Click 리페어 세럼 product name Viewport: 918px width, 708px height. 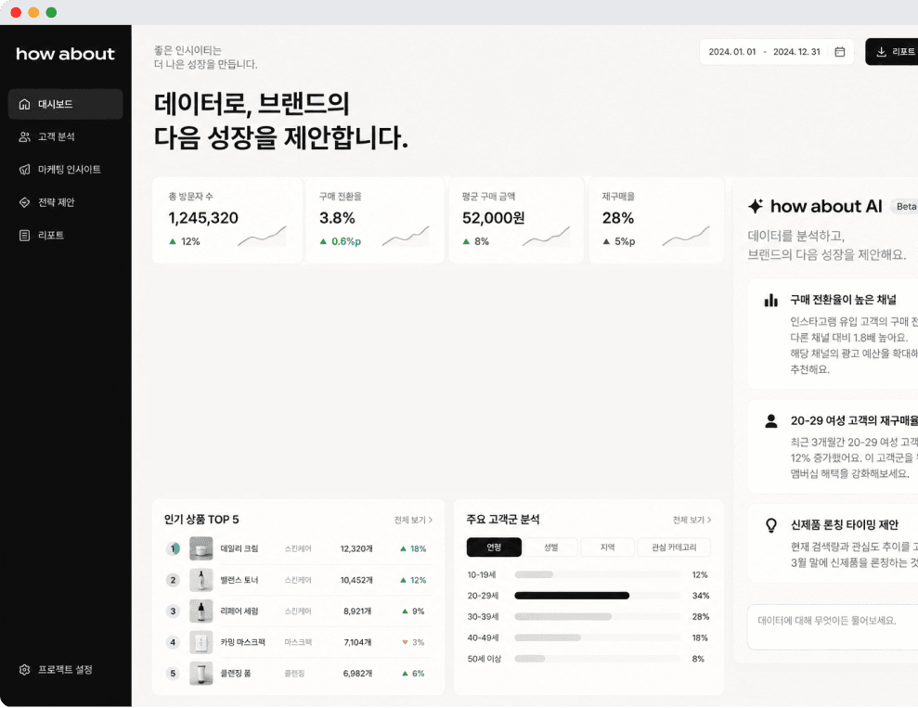click(x=239, y=611)
